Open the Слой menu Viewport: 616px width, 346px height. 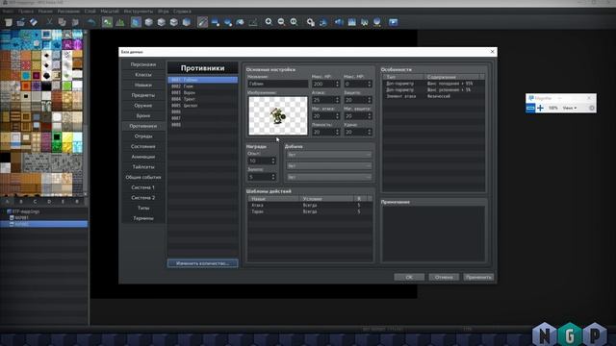90,12
